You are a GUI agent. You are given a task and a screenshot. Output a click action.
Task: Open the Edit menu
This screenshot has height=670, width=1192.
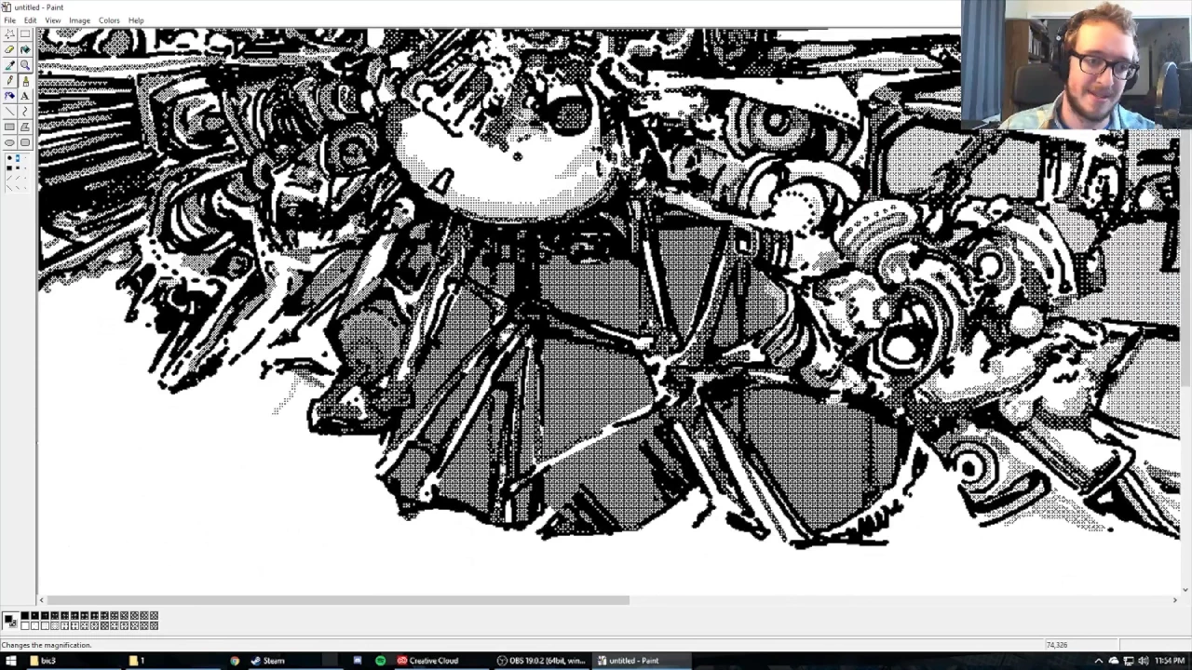point(30,20)
